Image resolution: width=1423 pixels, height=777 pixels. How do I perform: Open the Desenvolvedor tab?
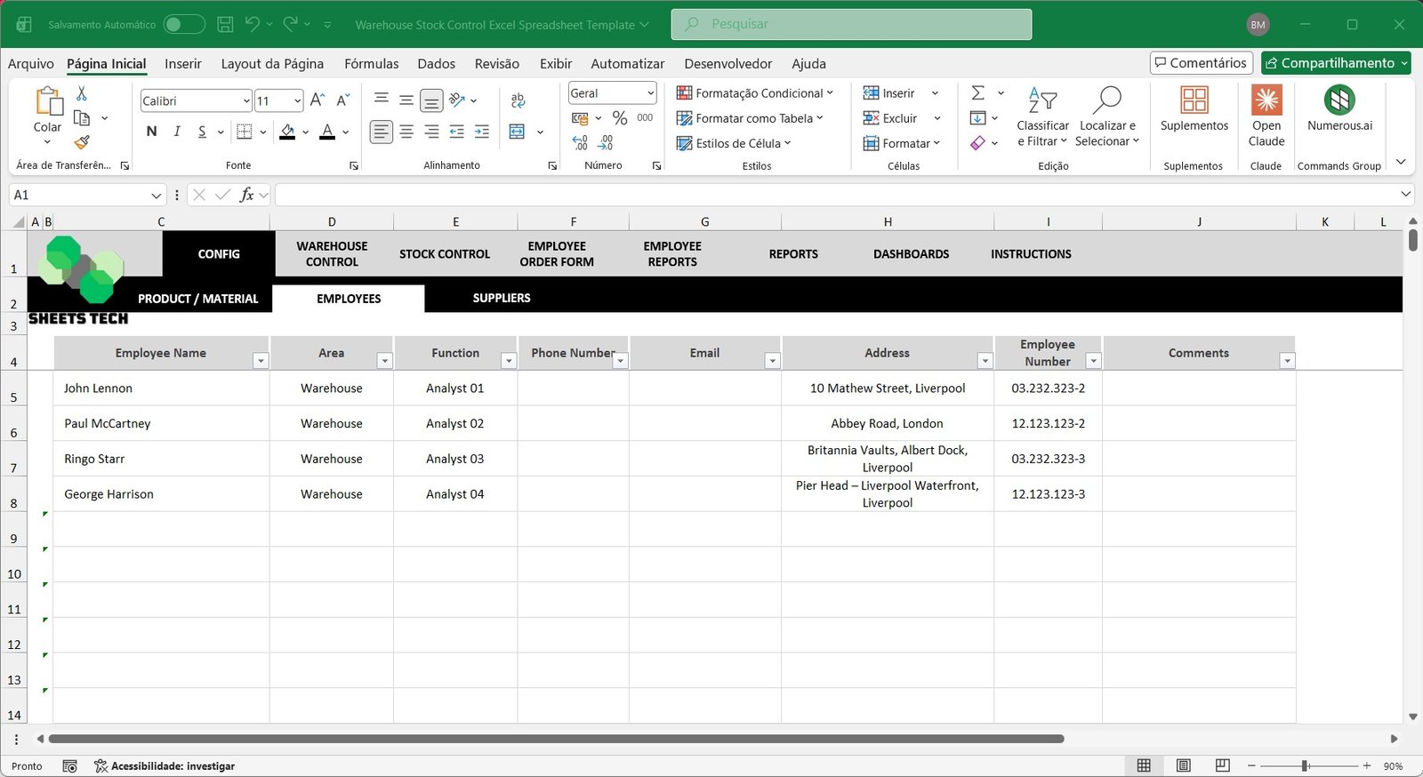click(728, 63)
